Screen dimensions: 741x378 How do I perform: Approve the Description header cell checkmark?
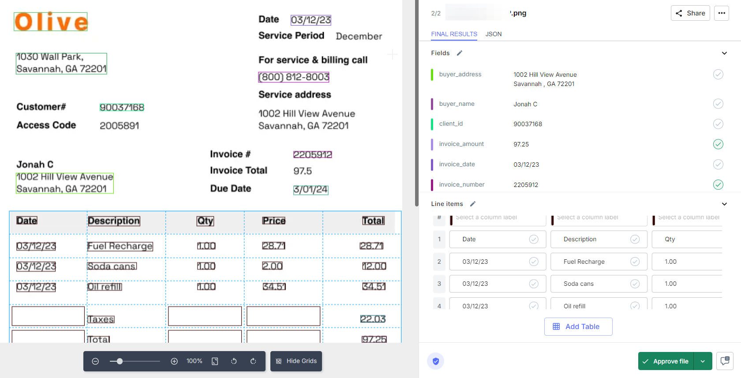635,239
